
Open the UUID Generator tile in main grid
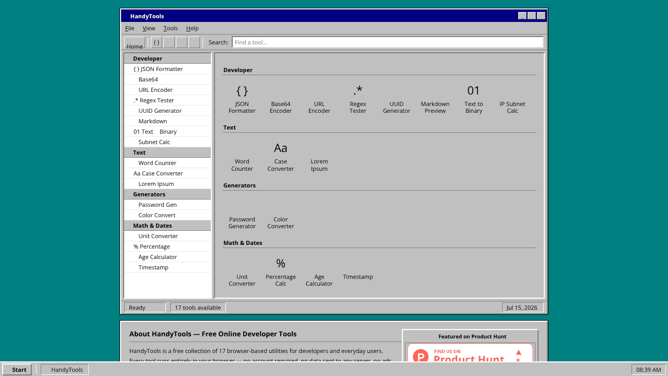(397, 98)
